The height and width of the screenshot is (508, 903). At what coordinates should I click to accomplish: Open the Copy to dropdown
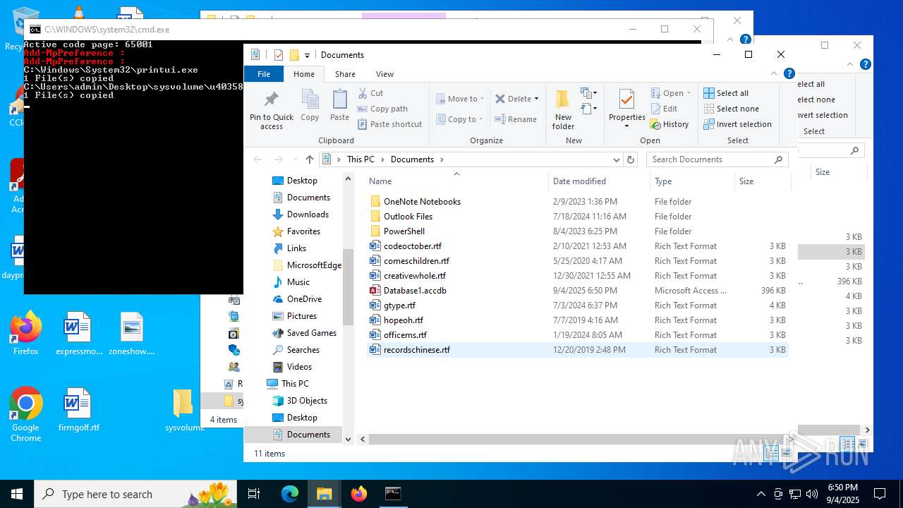459,119
